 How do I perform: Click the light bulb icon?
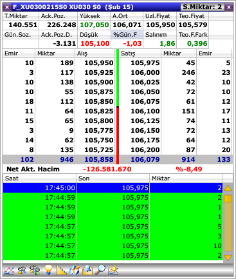pos(48,270)
